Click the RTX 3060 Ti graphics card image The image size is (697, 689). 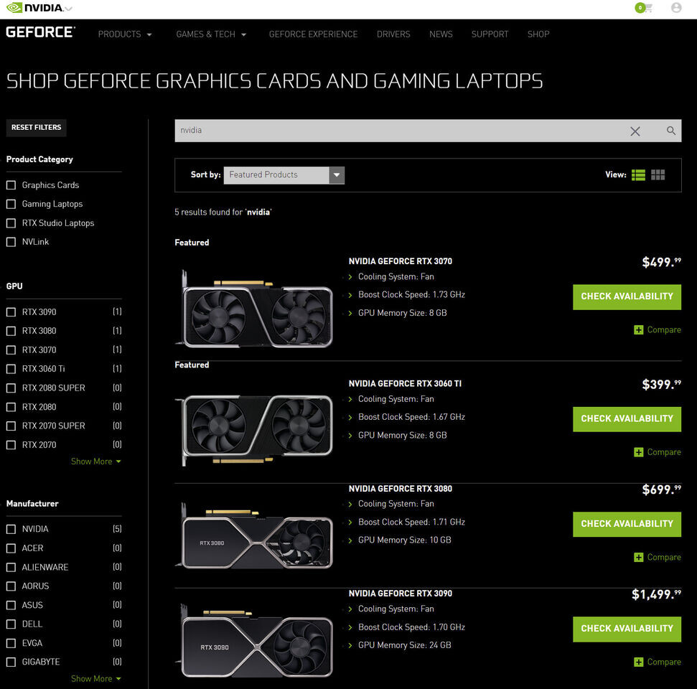click(254, 429)
